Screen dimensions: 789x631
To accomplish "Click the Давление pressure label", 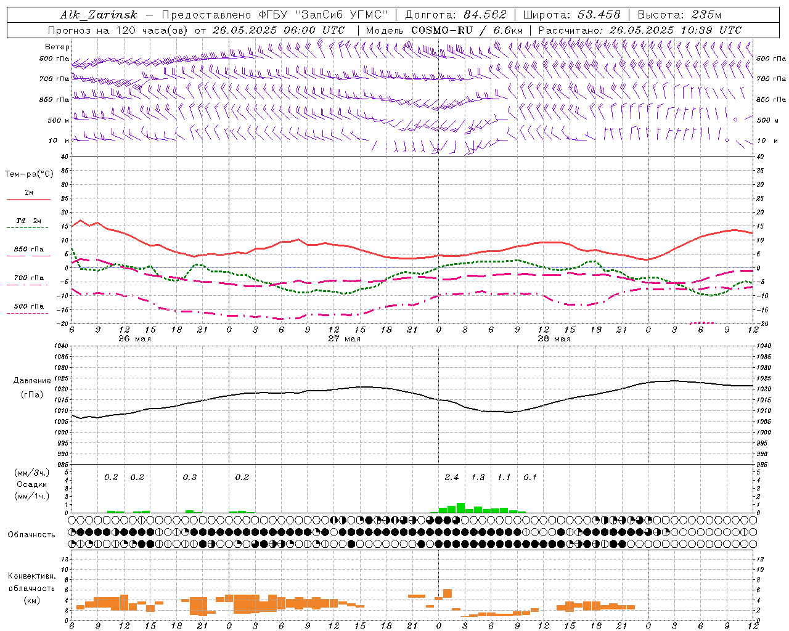I will tap(32, 381).
